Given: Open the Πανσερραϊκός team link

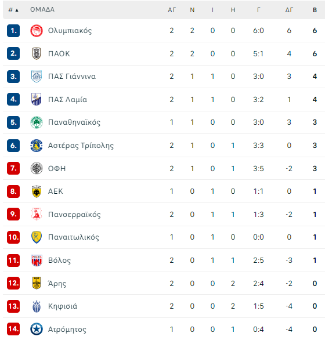Looking at the screenshot, I should coord(74,215).
